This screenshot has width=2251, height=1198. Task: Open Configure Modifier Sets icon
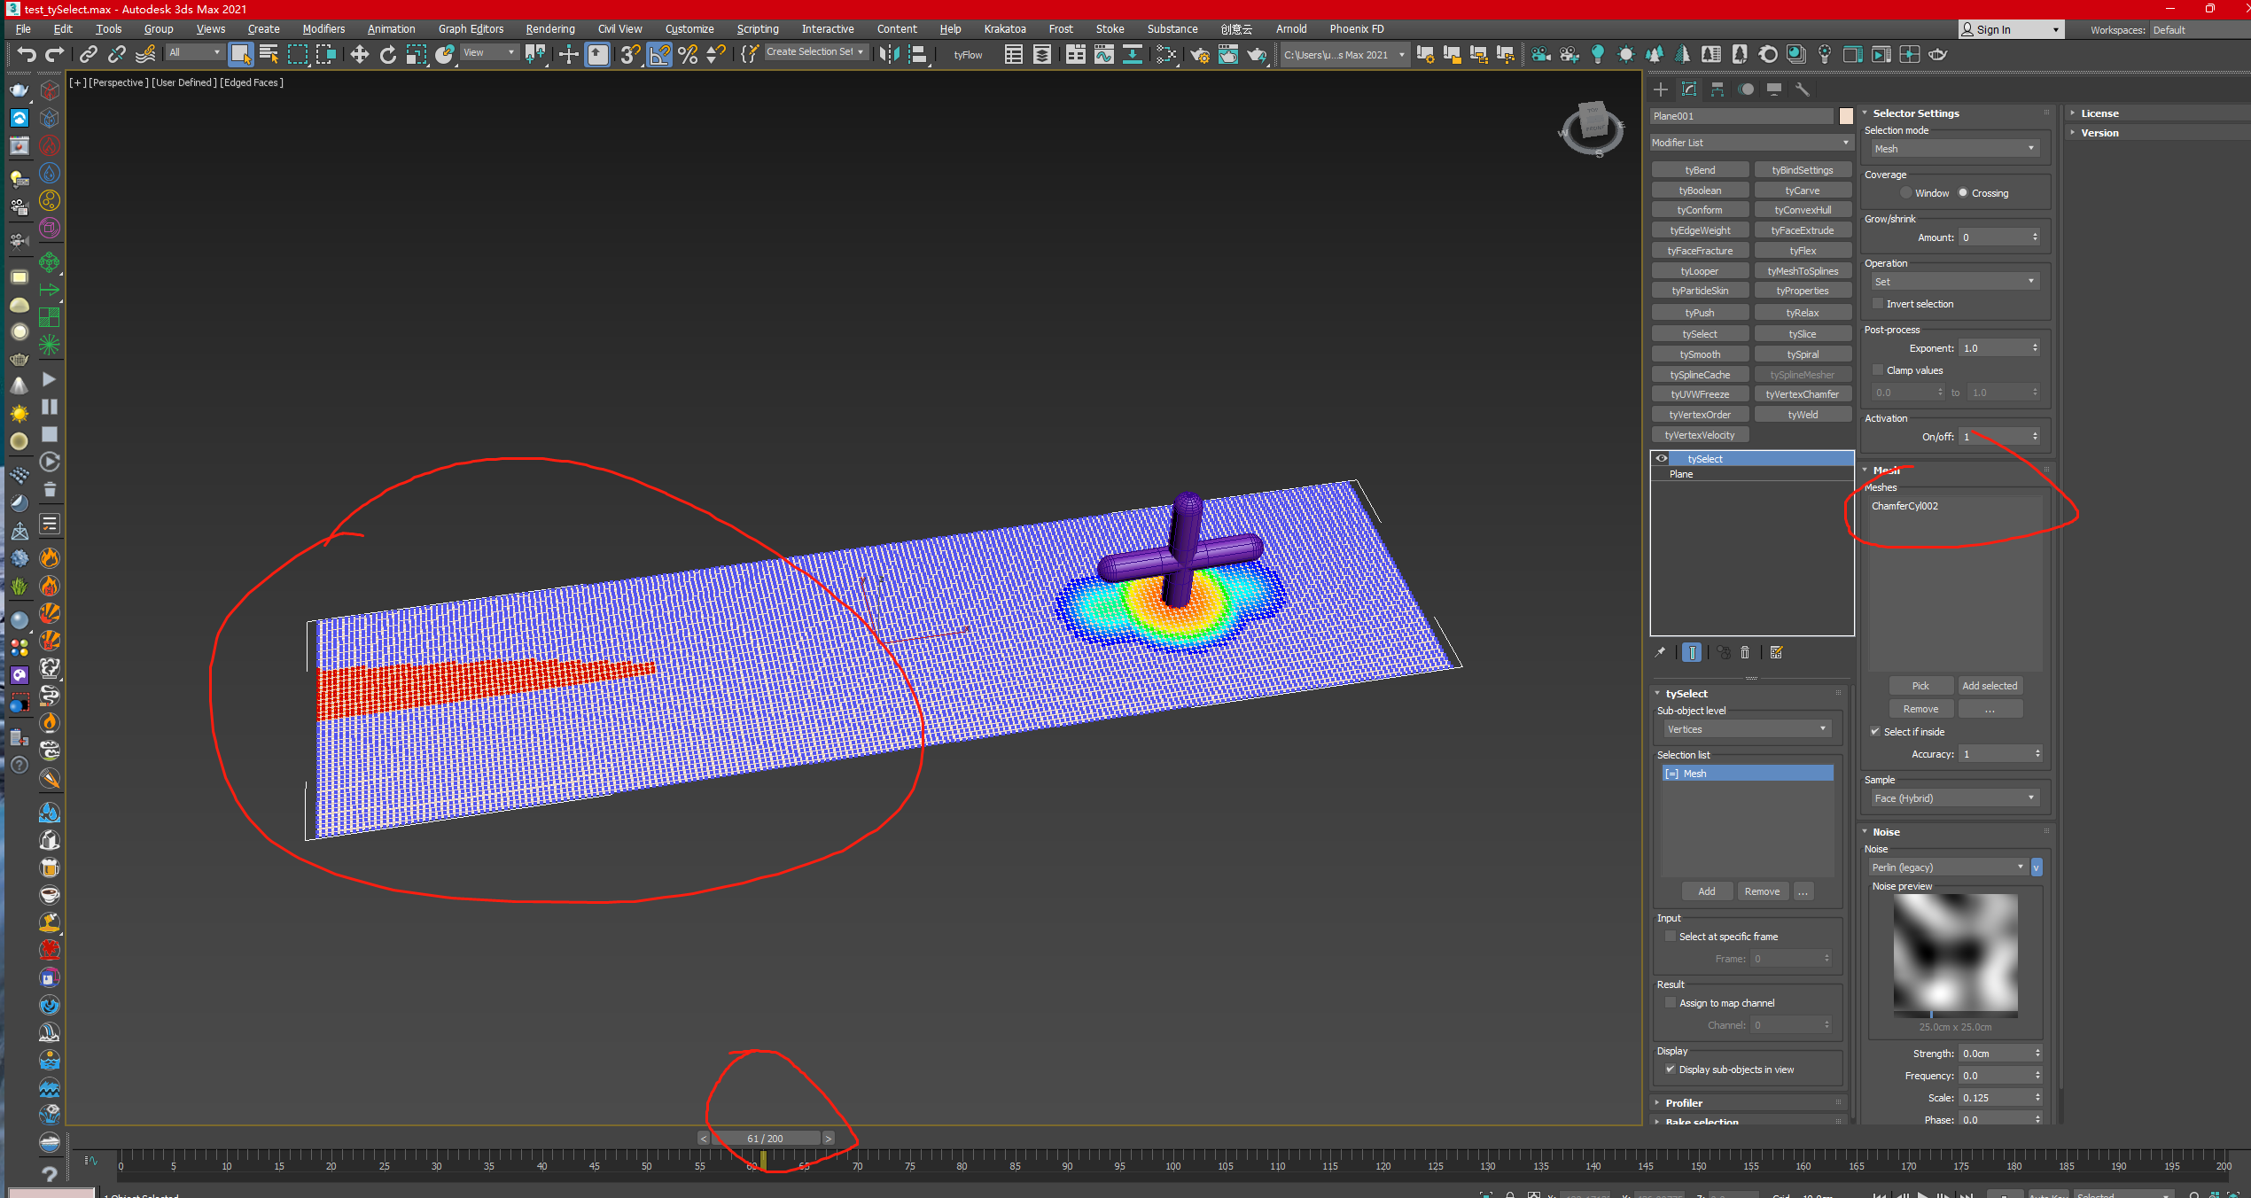[x=1776, y=652]
